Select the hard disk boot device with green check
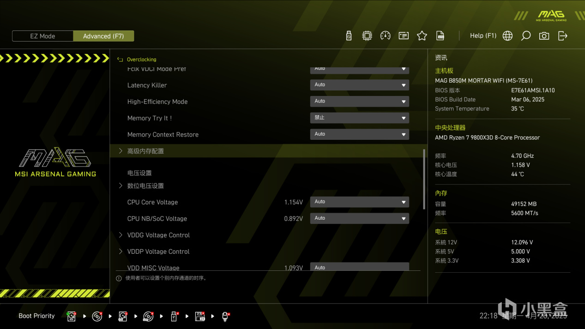This screenshot has height=329, width=585. (72, 316)
